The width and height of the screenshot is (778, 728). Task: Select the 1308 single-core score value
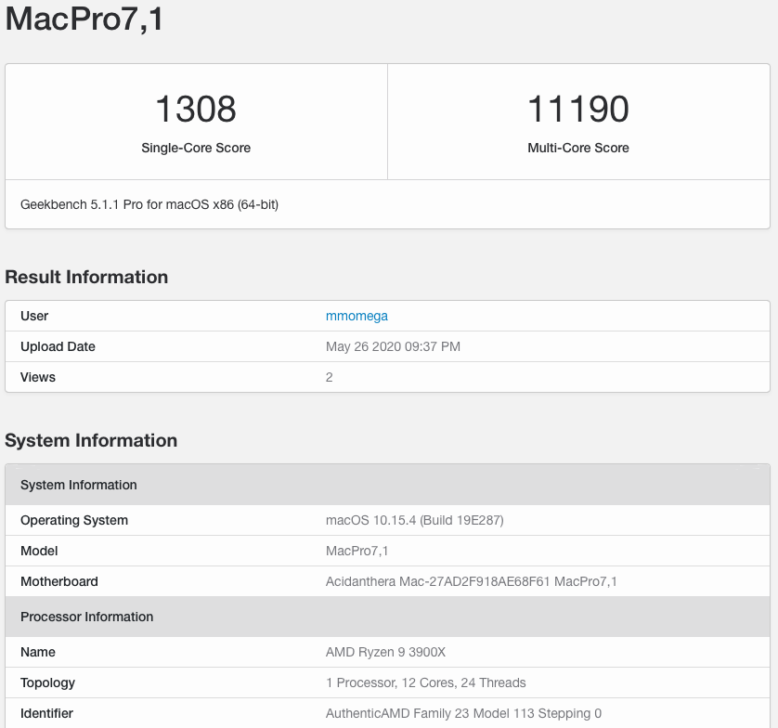tap(196, 109)
